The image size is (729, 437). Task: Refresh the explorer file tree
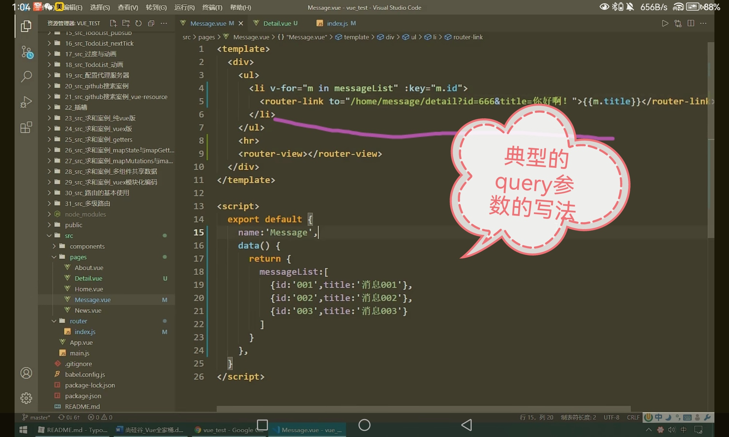pyautogui.click(x=138, y=23)
